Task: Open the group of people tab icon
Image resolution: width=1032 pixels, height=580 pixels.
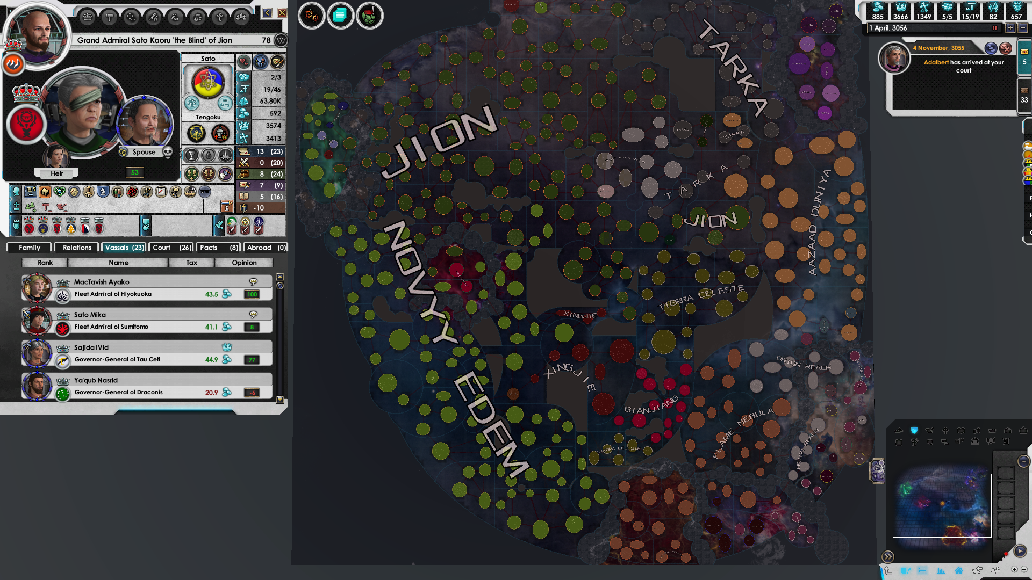Action: pyautogui.click(x=241, y=18)
